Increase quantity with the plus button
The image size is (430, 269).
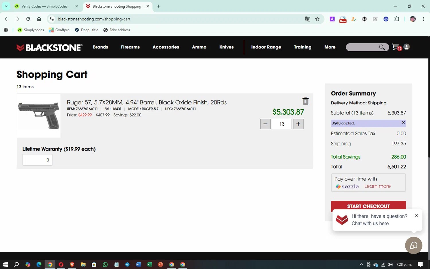click(298, 124)
